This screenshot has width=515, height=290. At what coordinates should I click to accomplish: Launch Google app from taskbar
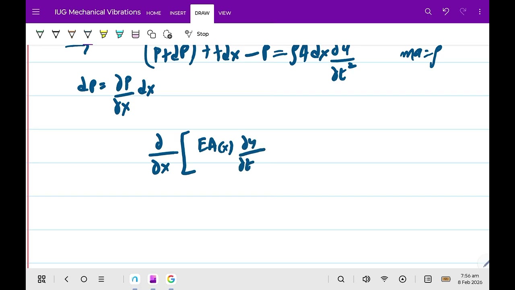pyautogui.click(x=171, y=279)
